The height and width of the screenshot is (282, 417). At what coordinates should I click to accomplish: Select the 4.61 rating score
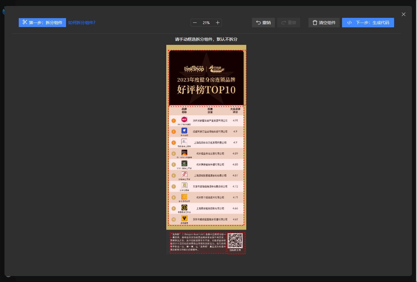point(235,219)
